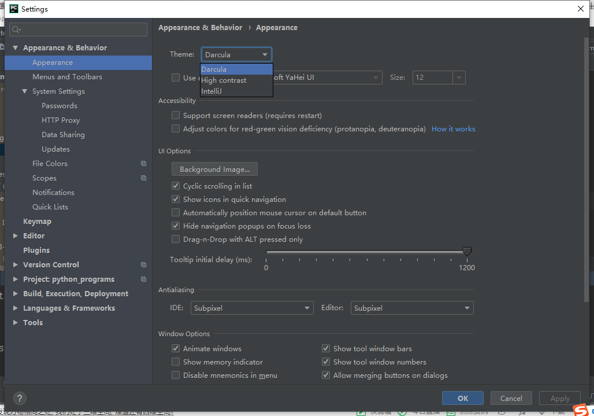Collapse Appearance & Behavior tree node
The width and height of the screenshot is (594, 416).
16,48
